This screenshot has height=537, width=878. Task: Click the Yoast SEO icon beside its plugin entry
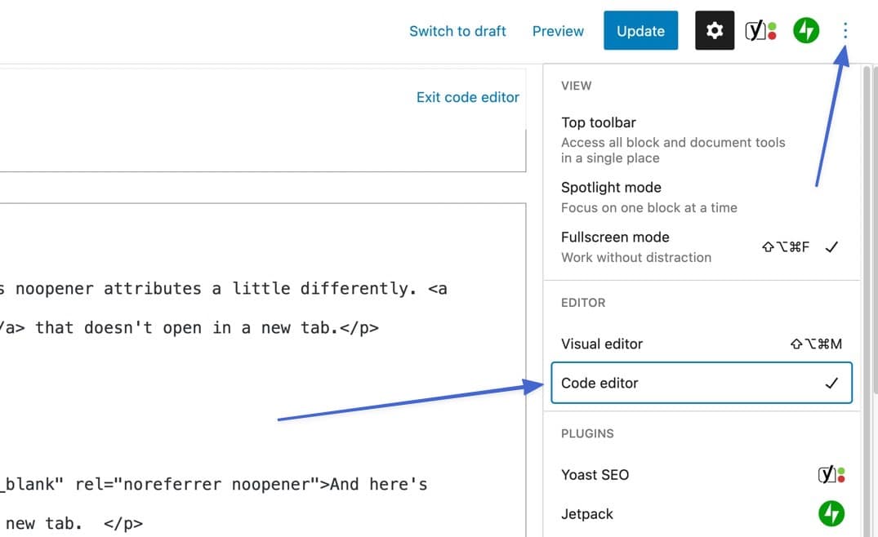point(831,474)
